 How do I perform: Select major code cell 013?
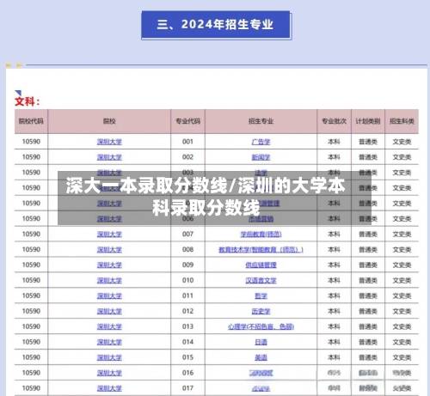point(187,326)
